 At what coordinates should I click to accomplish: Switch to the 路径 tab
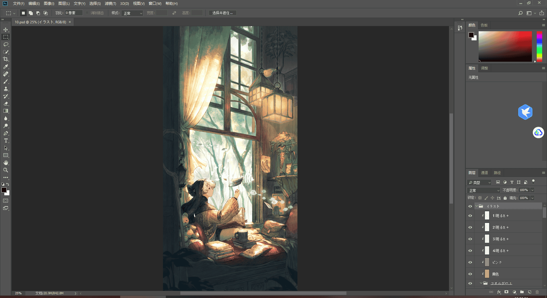click(497, 173)
